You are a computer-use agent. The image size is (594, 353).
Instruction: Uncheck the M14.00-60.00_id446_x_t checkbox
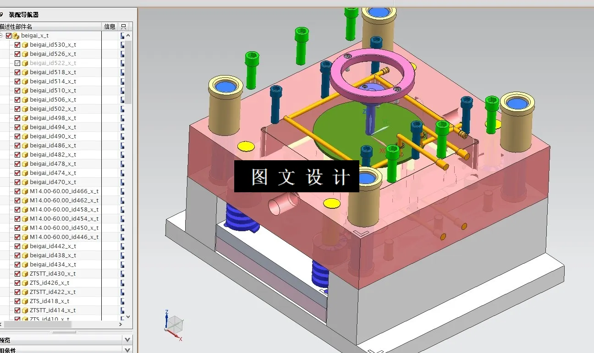[17, 237]
